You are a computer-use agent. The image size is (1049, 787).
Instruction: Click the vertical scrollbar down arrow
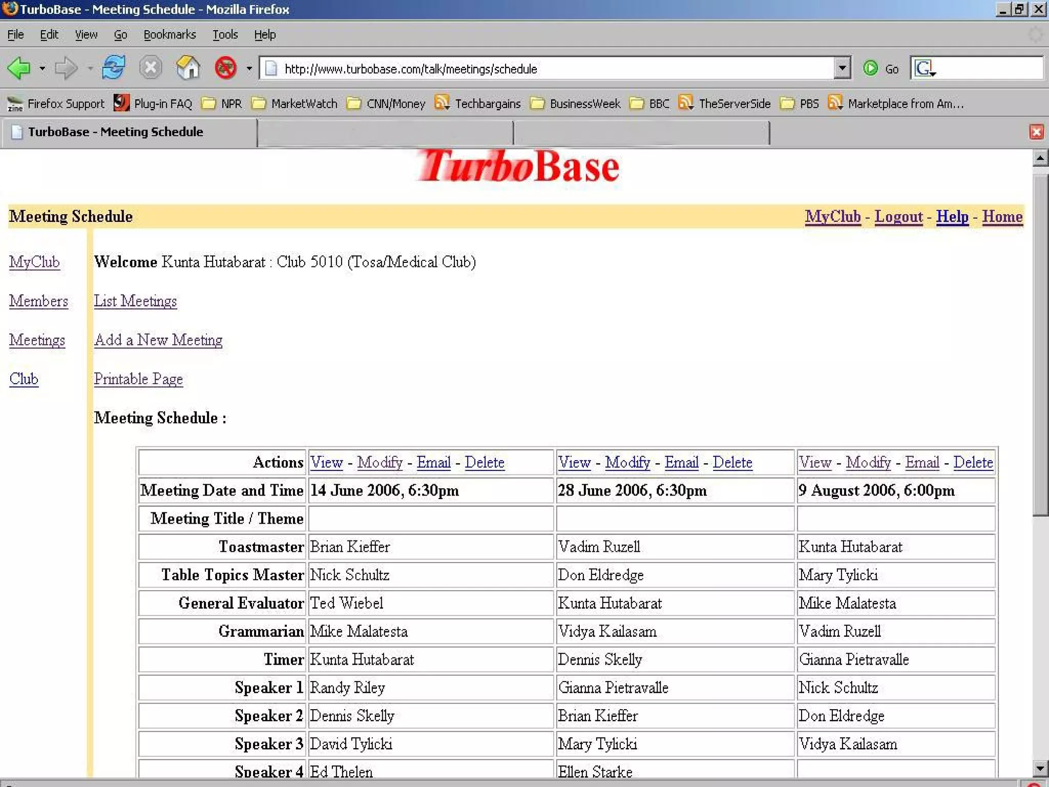(x=1039, y=768)
